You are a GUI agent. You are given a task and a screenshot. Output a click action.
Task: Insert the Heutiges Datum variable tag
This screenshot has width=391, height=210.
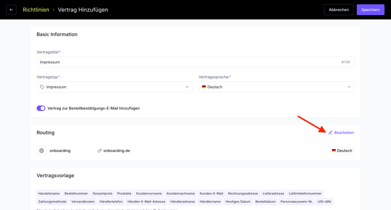[238, 201]
